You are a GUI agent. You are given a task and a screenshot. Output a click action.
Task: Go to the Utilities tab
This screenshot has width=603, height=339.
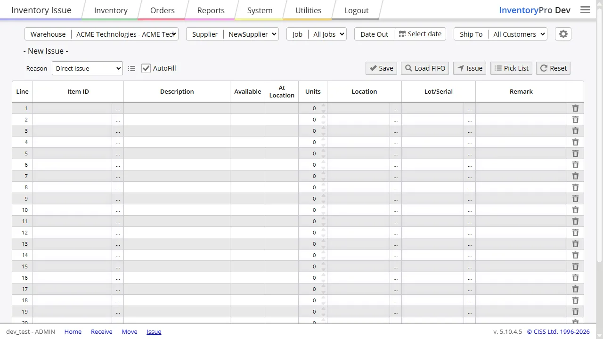tap(309, 10)
